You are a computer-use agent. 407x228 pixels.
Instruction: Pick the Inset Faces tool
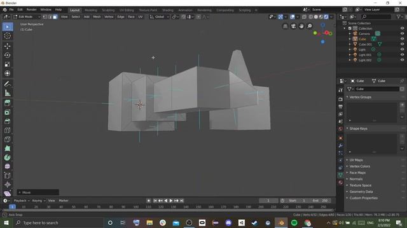click(x=8, y=112)
